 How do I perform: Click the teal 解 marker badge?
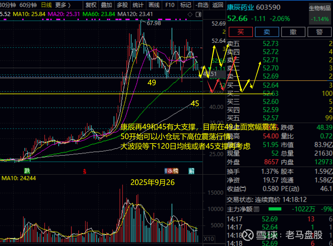pyautogui.click(x=191, y=171)
